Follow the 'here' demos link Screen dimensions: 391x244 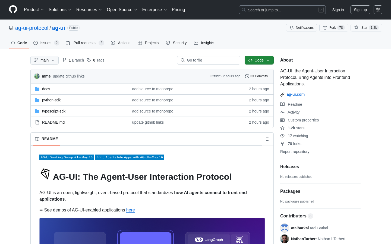131,210
